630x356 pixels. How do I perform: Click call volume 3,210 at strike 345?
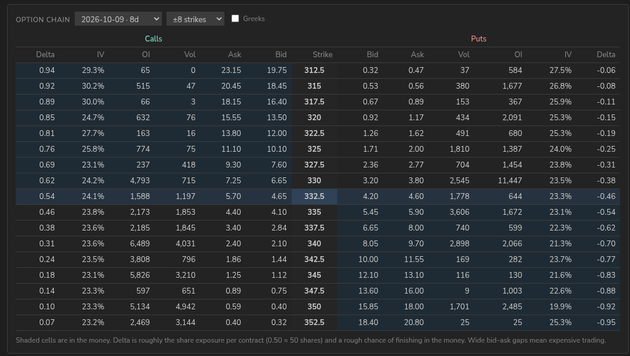(x=185, y=275)
